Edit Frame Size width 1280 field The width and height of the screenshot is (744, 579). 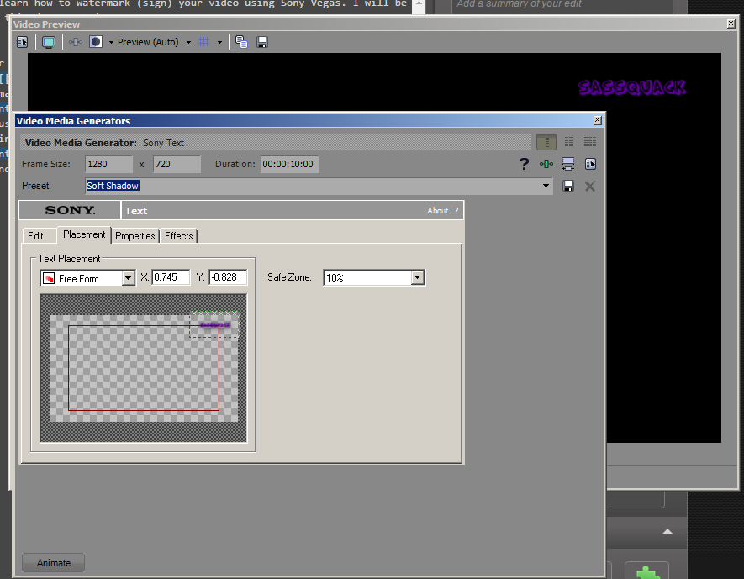pyautogui.click(x=108, y=164)
